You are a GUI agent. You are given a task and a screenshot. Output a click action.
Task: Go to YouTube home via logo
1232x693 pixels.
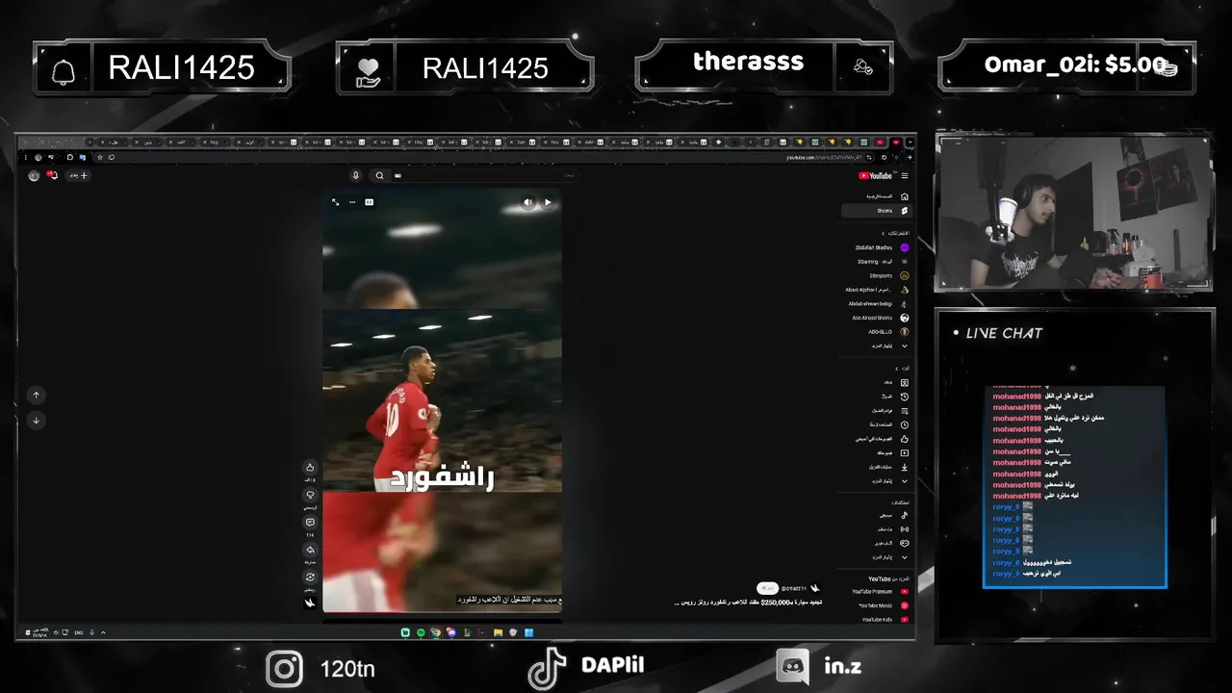tap(876, 175)
